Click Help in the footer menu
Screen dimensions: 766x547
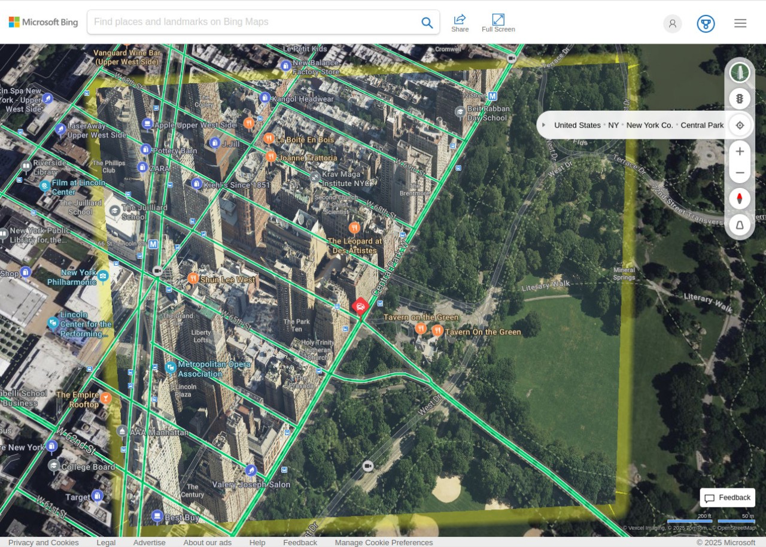[x=257, y=542]
